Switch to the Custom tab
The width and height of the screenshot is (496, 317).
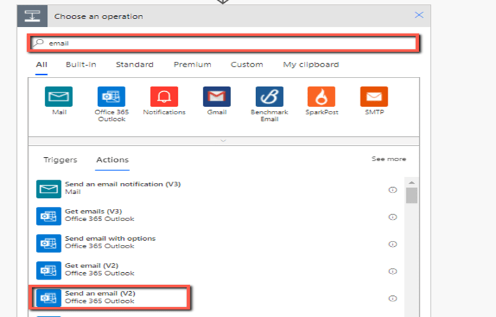click(x=247, y=65)
